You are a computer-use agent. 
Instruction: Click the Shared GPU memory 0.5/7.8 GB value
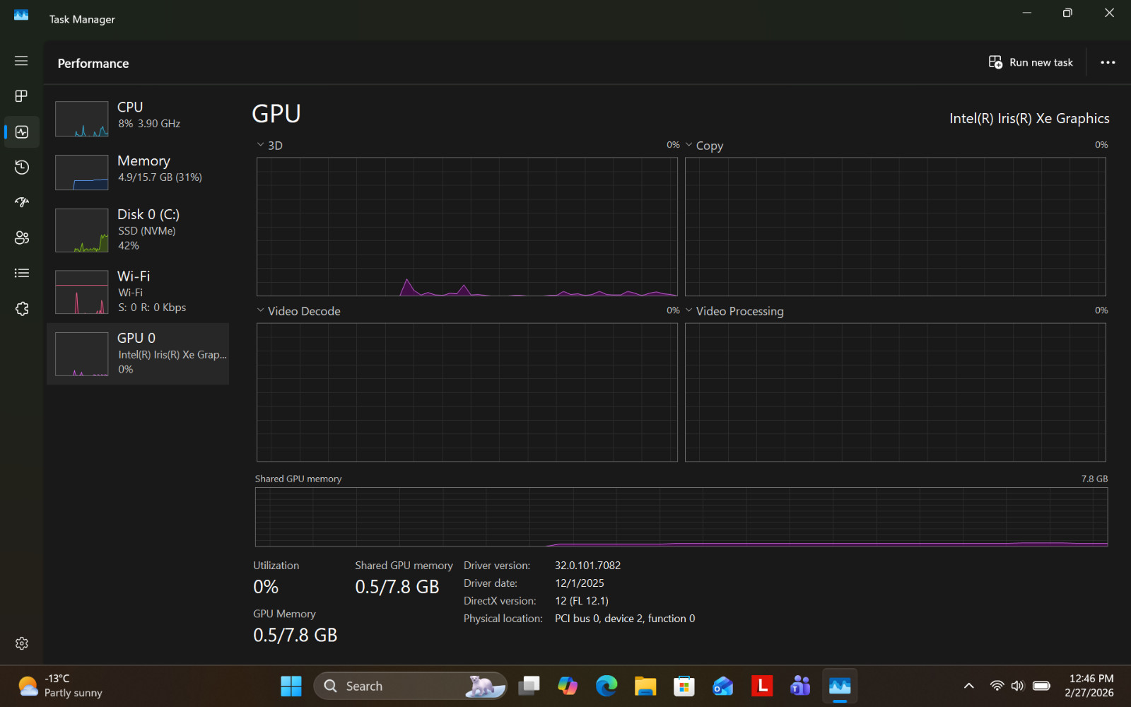point(397,587)
